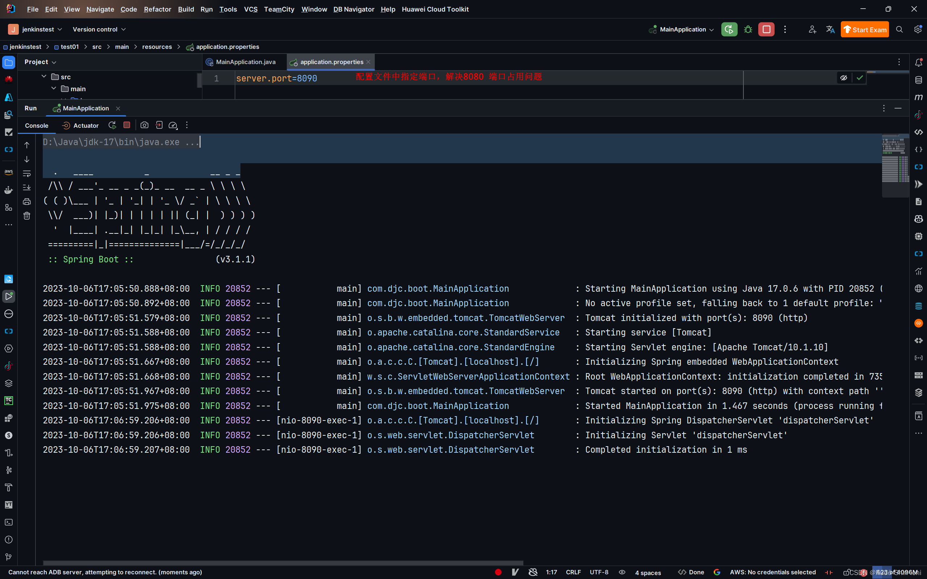Open the Notifications bell icon

(x=919, y=62)
